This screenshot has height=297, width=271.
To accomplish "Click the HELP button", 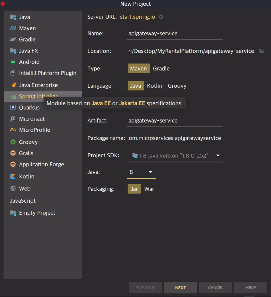I will click(x=251, y=288).
